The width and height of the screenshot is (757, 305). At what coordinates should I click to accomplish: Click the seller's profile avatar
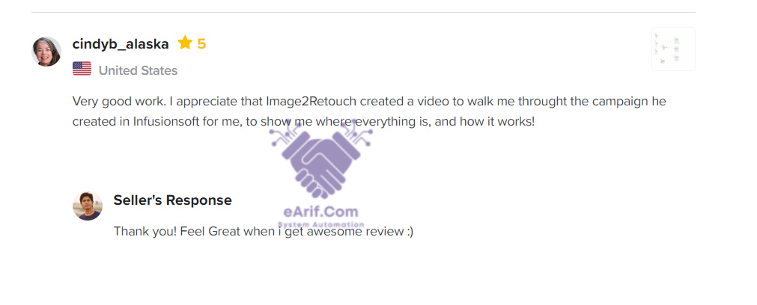[x=88, y=206]
